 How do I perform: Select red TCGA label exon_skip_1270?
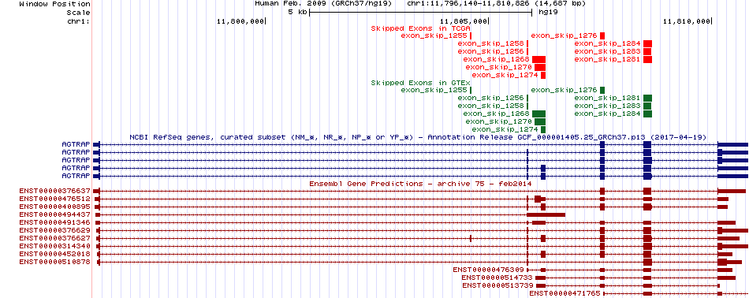(x=499, y=67)
